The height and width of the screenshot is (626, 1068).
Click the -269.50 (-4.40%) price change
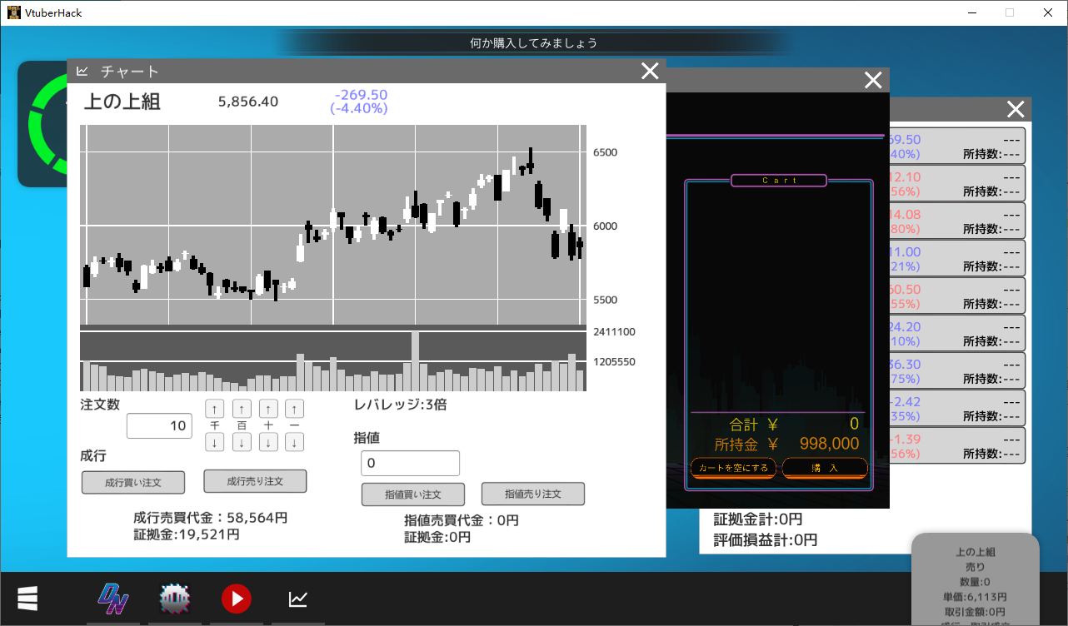pos(359,102)
